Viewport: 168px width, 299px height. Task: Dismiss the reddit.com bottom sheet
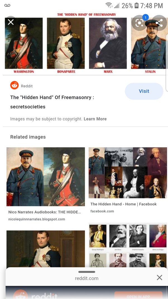[159, 277]
